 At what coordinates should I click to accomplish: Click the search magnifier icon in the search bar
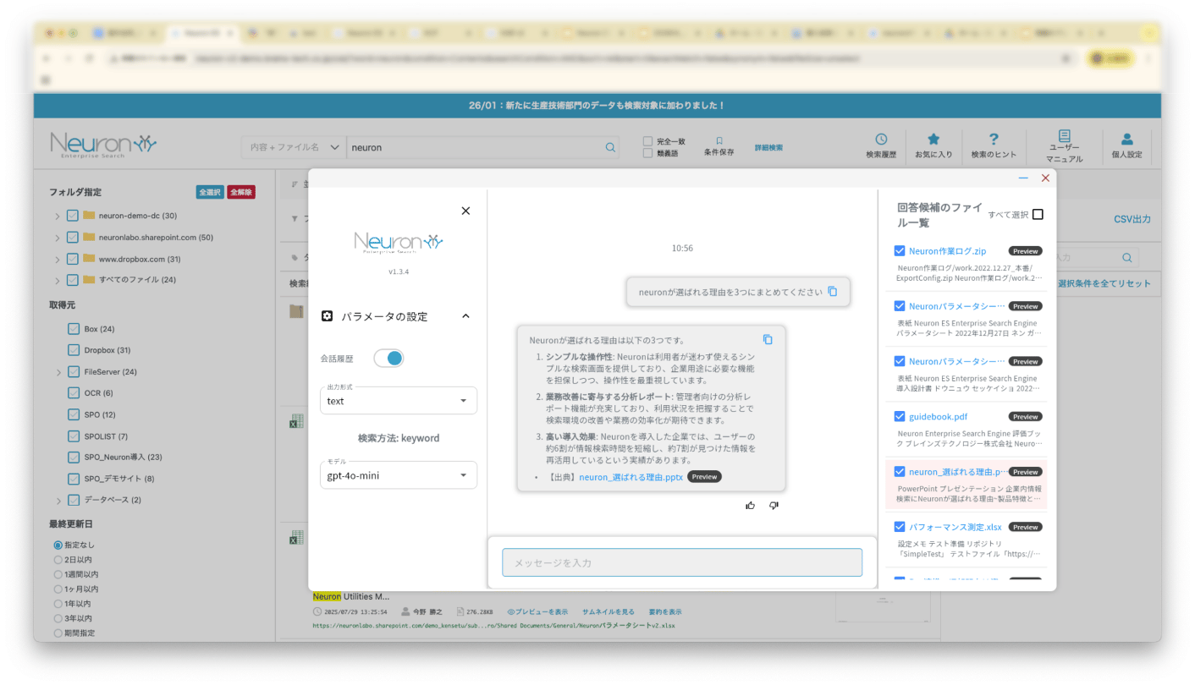pyautogui.click(x=610, y=147)
